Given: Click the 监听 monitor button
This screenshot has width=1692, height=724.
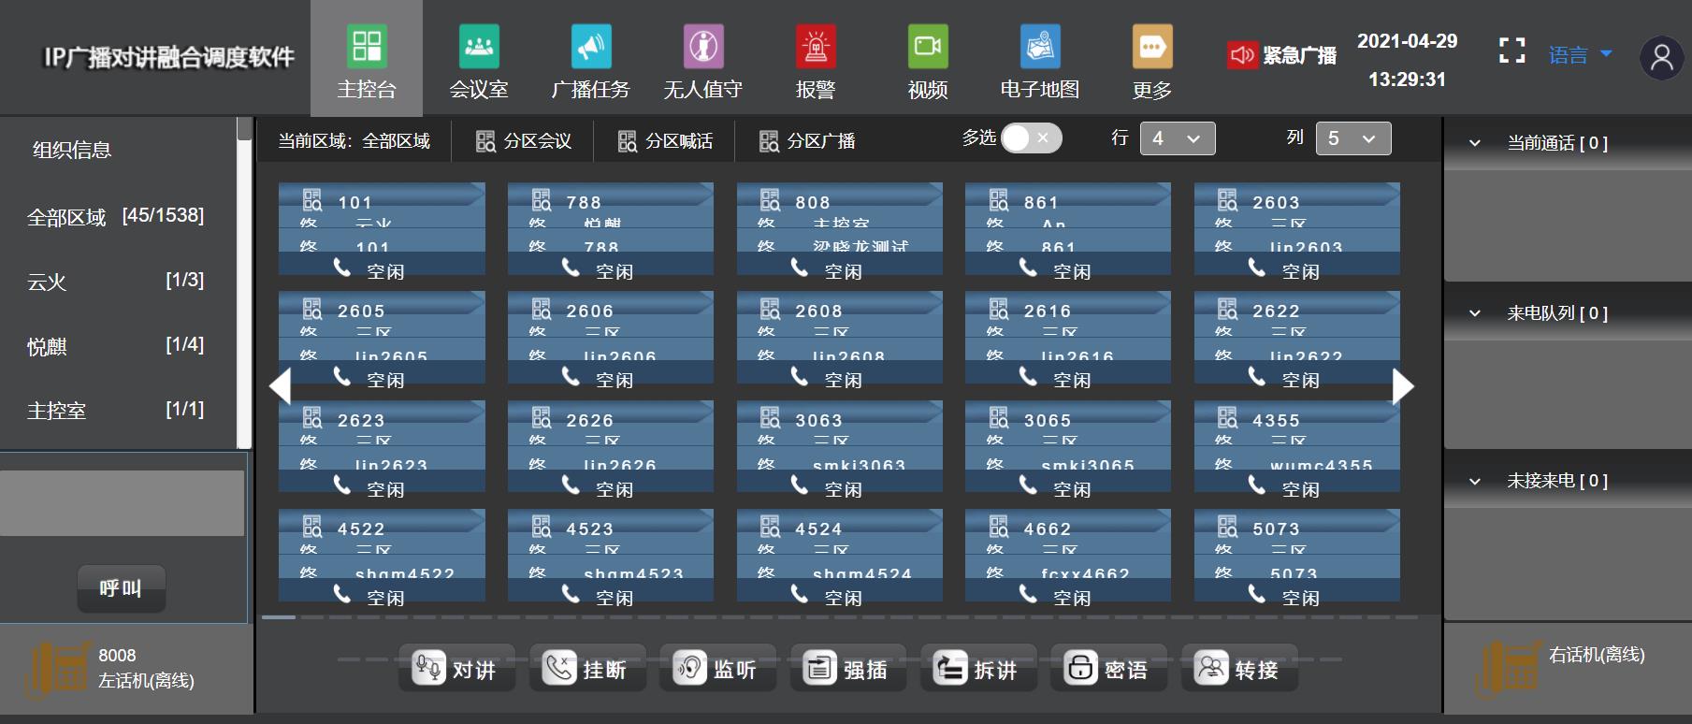Looking at the screenshot, I should pos(717,669).
